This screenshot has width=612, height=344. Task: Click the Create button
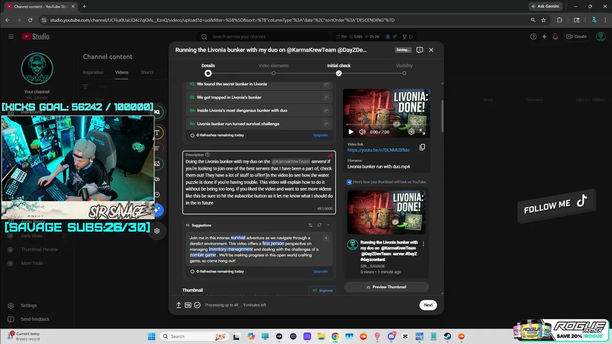577,36
